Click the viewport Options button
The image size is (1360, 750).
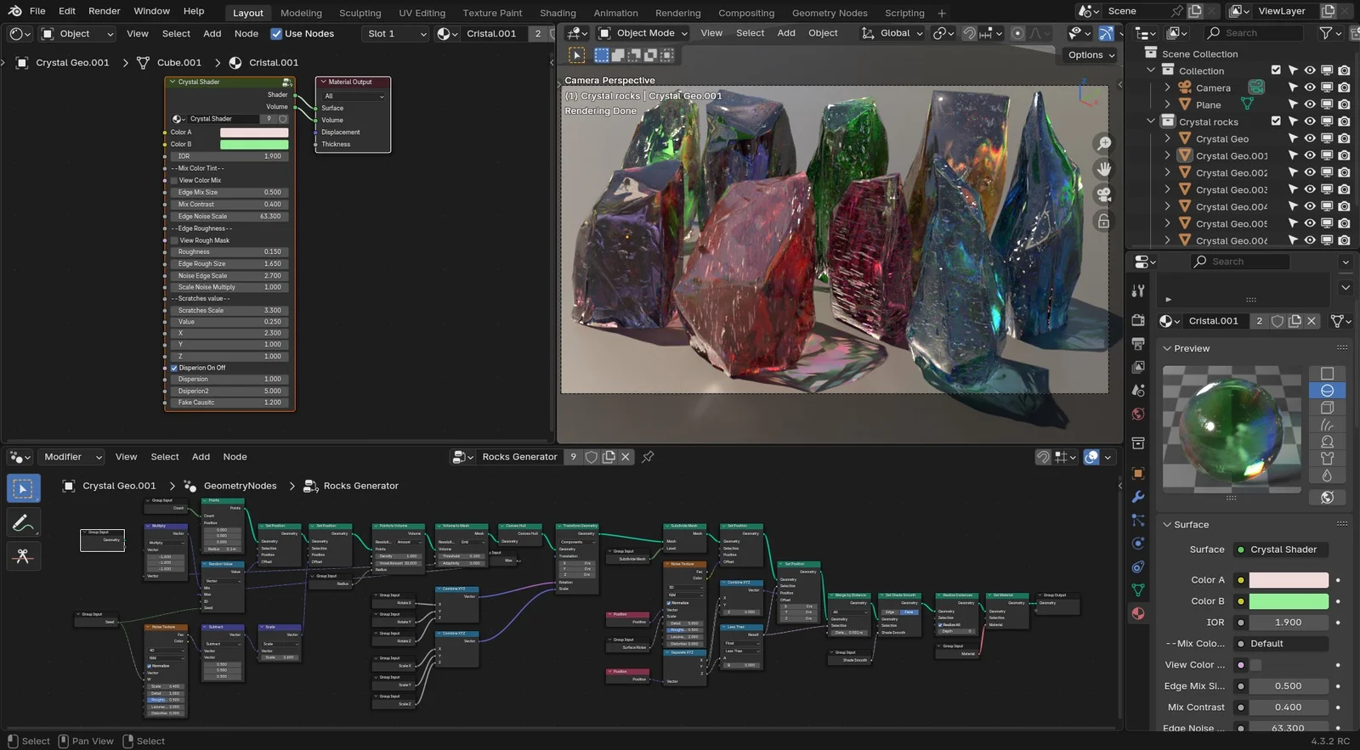tap(1091, 55)
